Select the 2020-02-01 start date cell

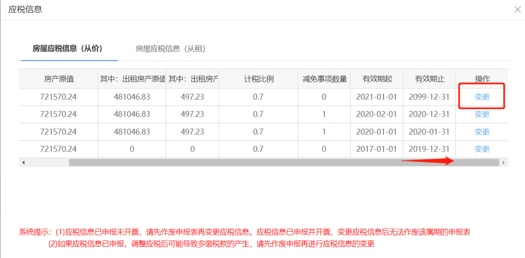[377, 114]
